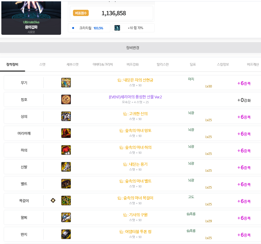Click the 팔찌 bracelet item icon
The height and width of the screenshot is (244, 261).
(66, 217)
